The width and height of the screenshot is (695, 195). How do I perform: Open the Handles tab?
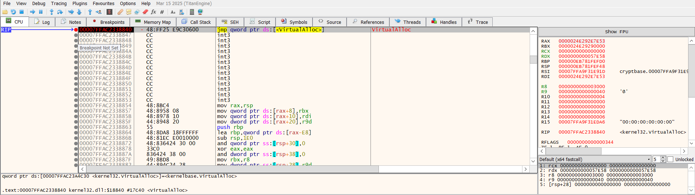(x=444, y=22)
